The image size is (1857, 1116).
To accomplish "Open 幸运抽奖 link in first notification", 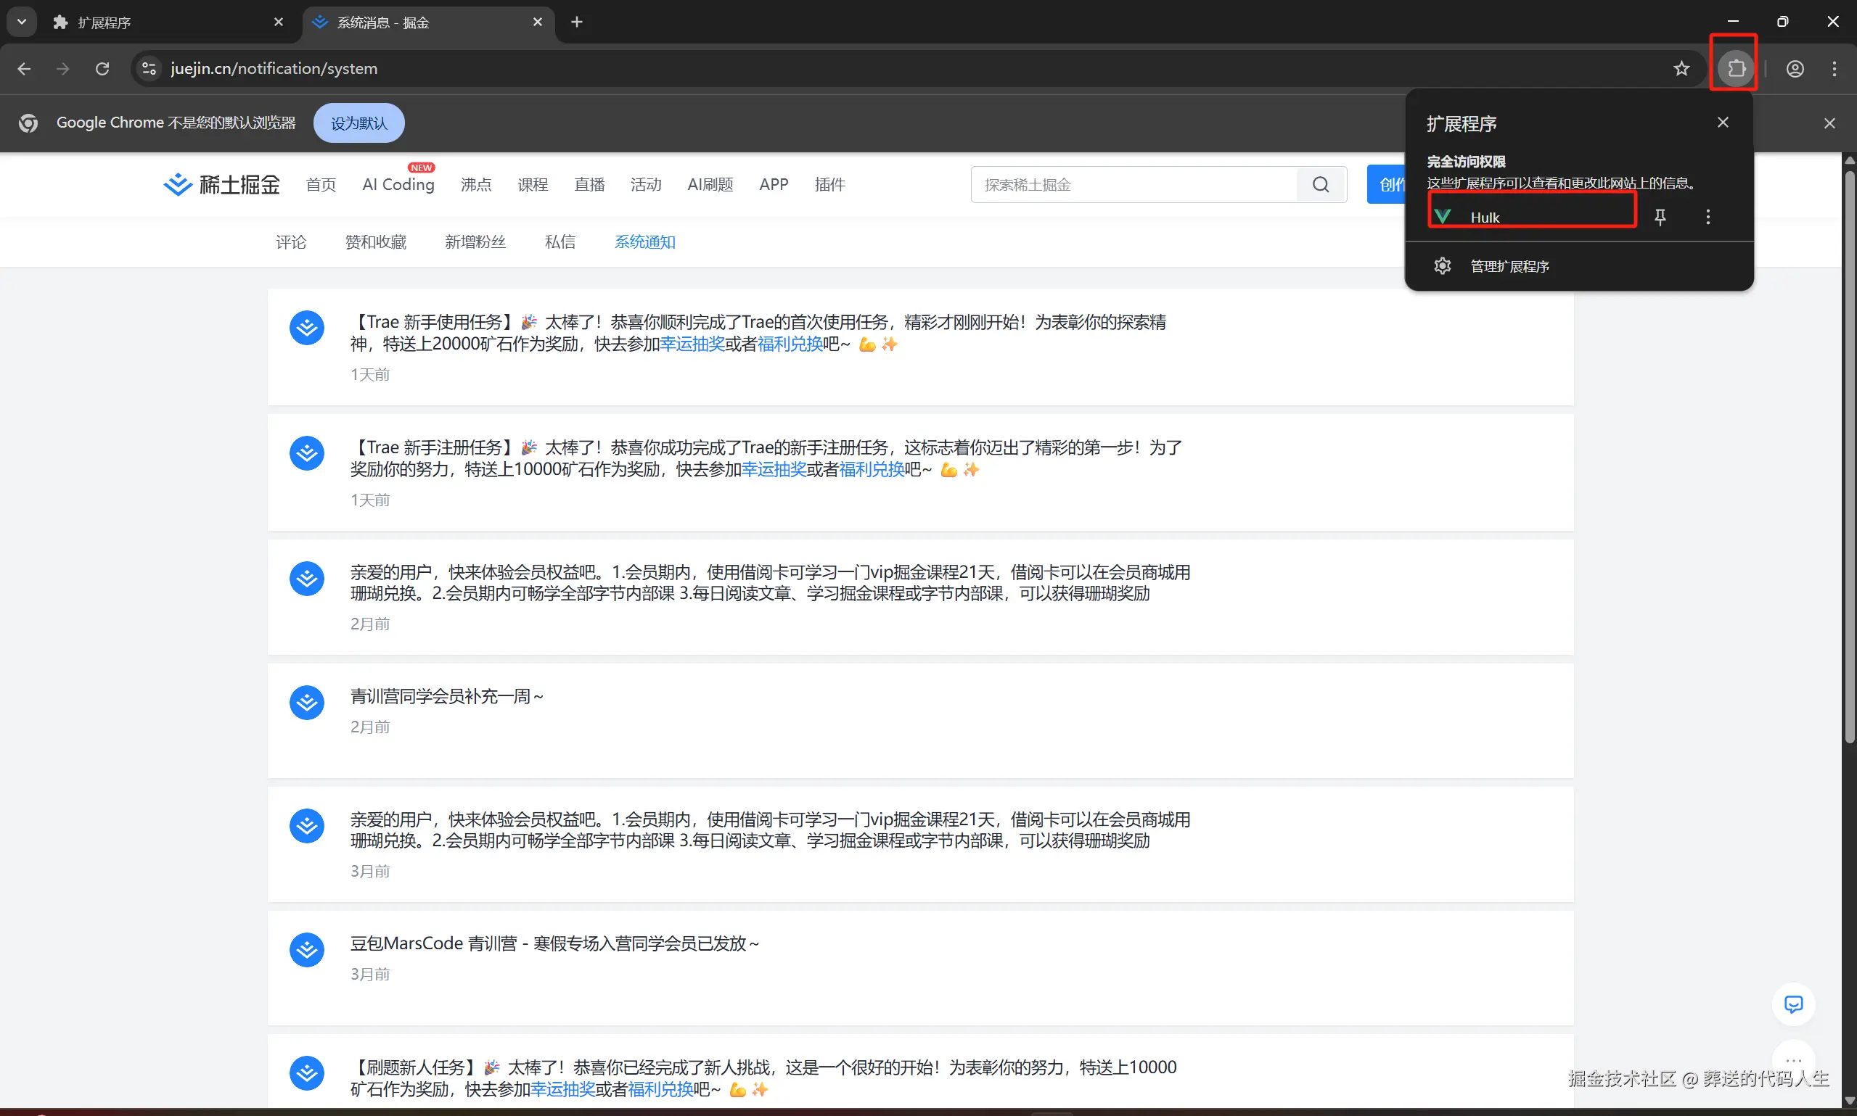I will [692, 344].
